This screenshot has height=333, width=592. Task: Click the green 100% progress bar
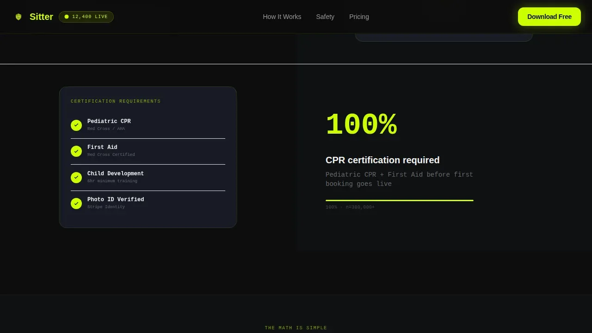pyautogui.click(x=400, y=200)
